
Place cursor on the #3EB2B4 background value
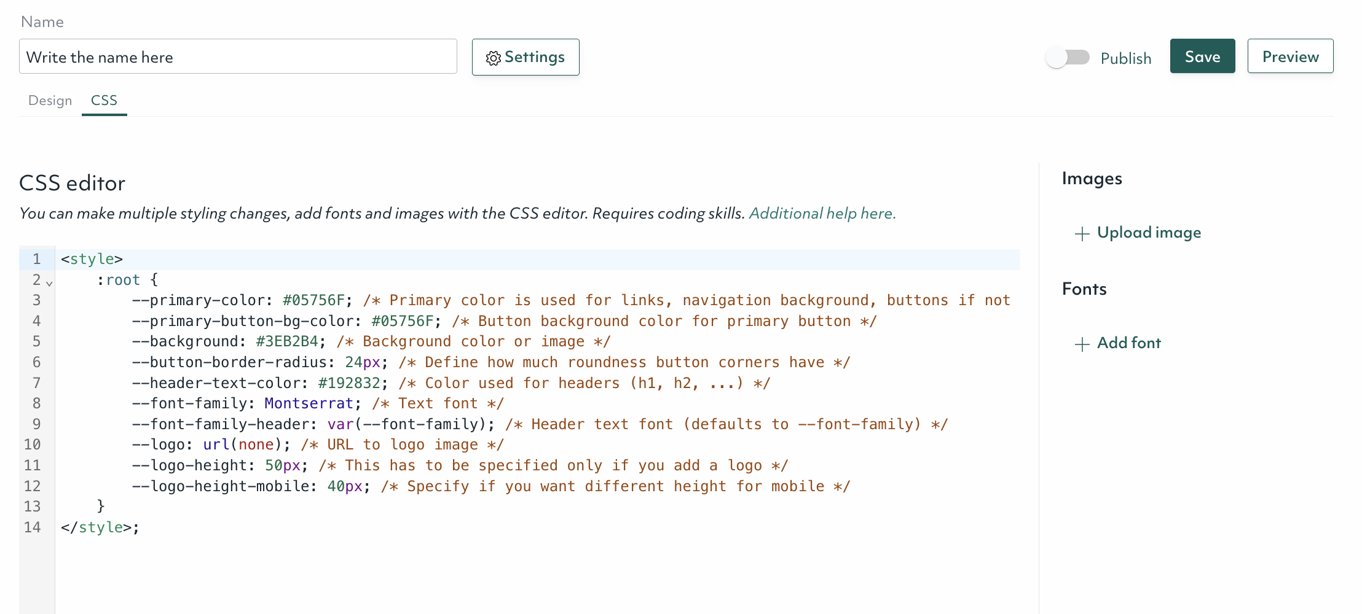click(287, 341)
